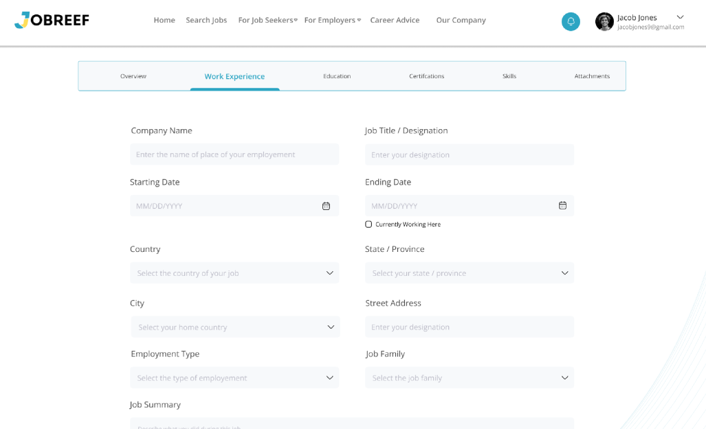The image size is (706, 429).
Task: Focus the Company Name input field
Action: (234, 154)
